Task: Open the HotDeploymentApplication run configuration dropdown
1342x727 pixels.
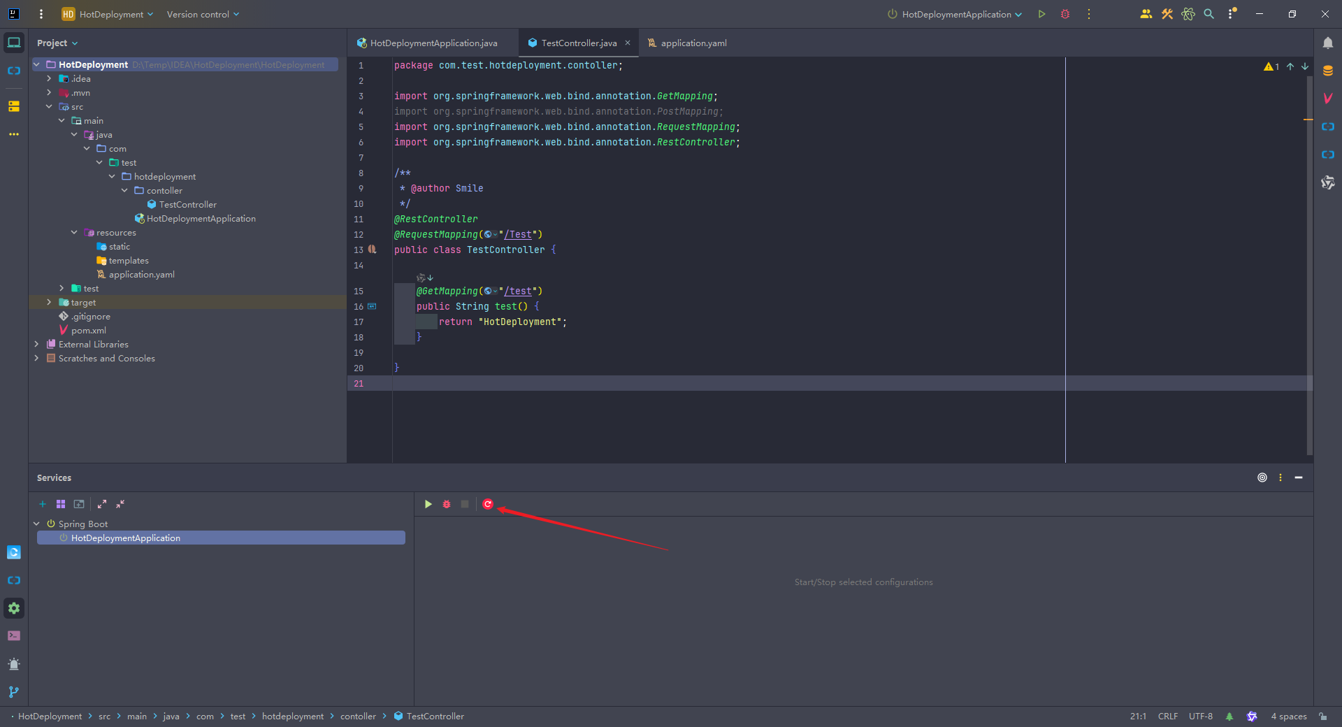Action: 955,14
